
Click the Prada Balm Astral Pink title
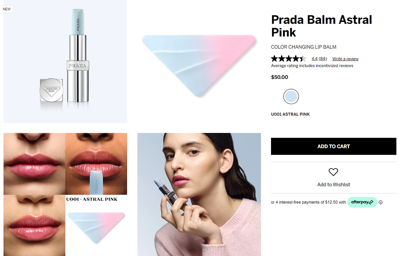322,26
